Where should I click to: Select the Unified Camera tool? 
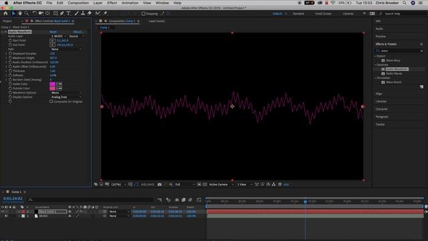tap(41, 13)
